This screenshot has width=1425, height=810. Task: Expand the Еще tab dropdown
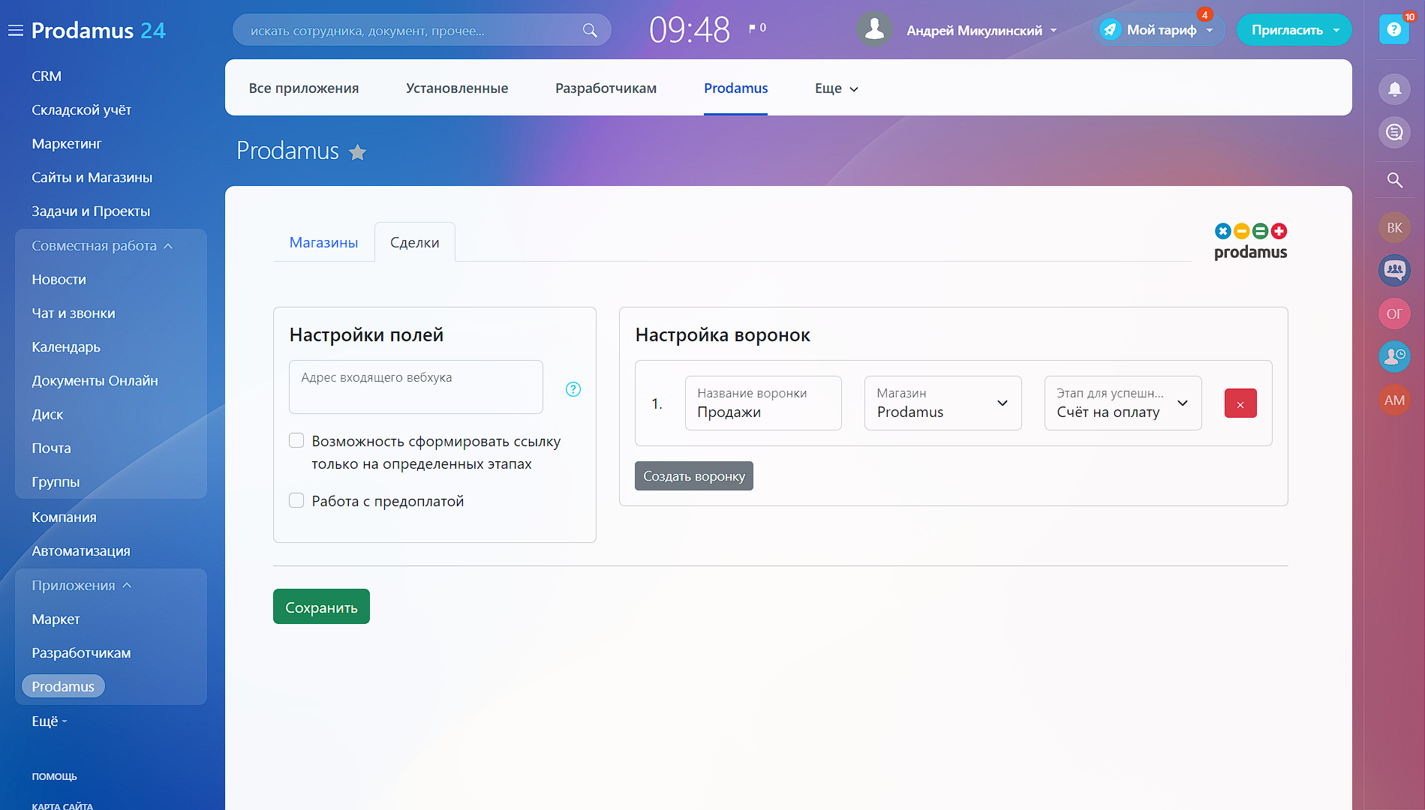[836, 88]
